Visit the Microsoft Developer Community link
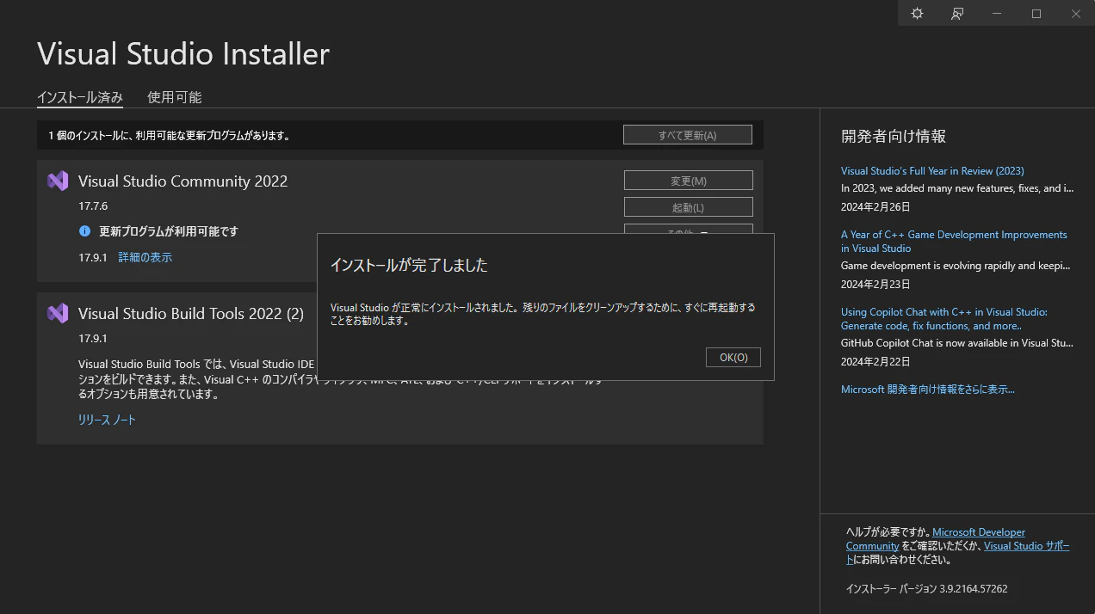 pos(936,539)
